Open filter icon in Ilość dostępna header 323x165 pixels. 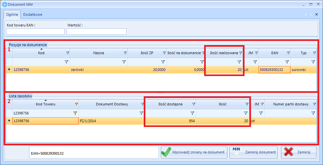click(x=193, y=104)
